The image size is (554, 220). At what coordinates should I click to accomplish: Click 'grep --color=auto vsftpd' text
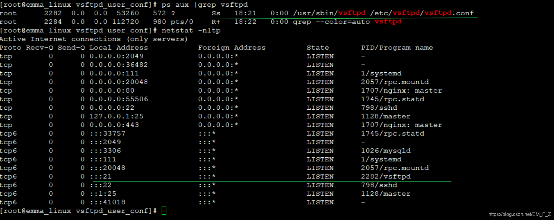pyautogui.click(x=347, y=22)
